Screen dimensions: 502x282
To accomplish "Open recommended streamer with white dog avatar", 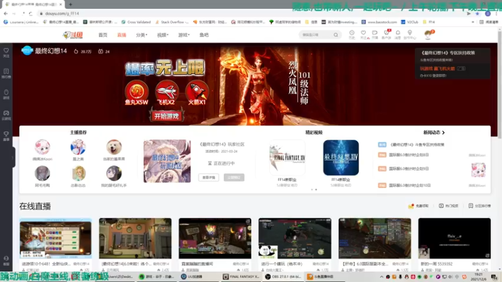I will click(x=114, y=147).
